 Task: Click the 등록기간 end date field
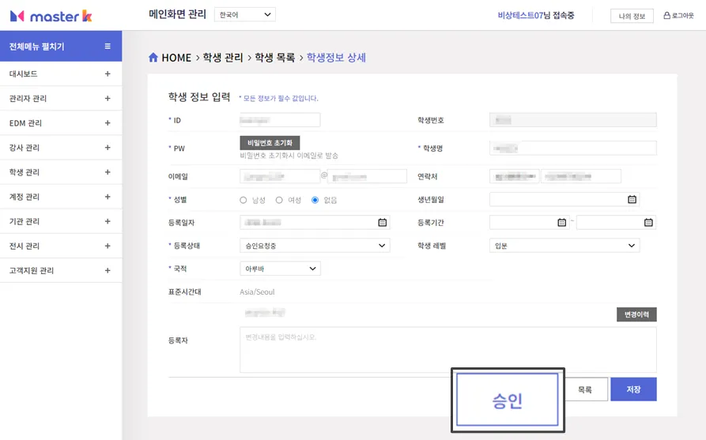point(616,222)
